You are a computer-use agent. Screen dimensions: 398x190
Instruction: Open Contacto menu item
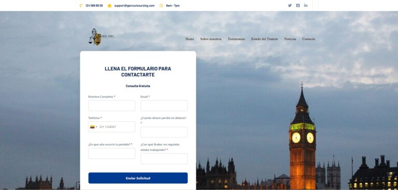click(x=309, y=39)
